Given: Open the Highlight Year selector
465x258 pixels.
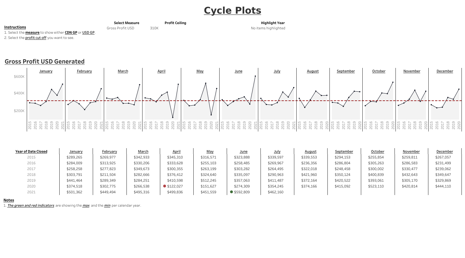Looking at the screenshot, I should click(268, 28).
